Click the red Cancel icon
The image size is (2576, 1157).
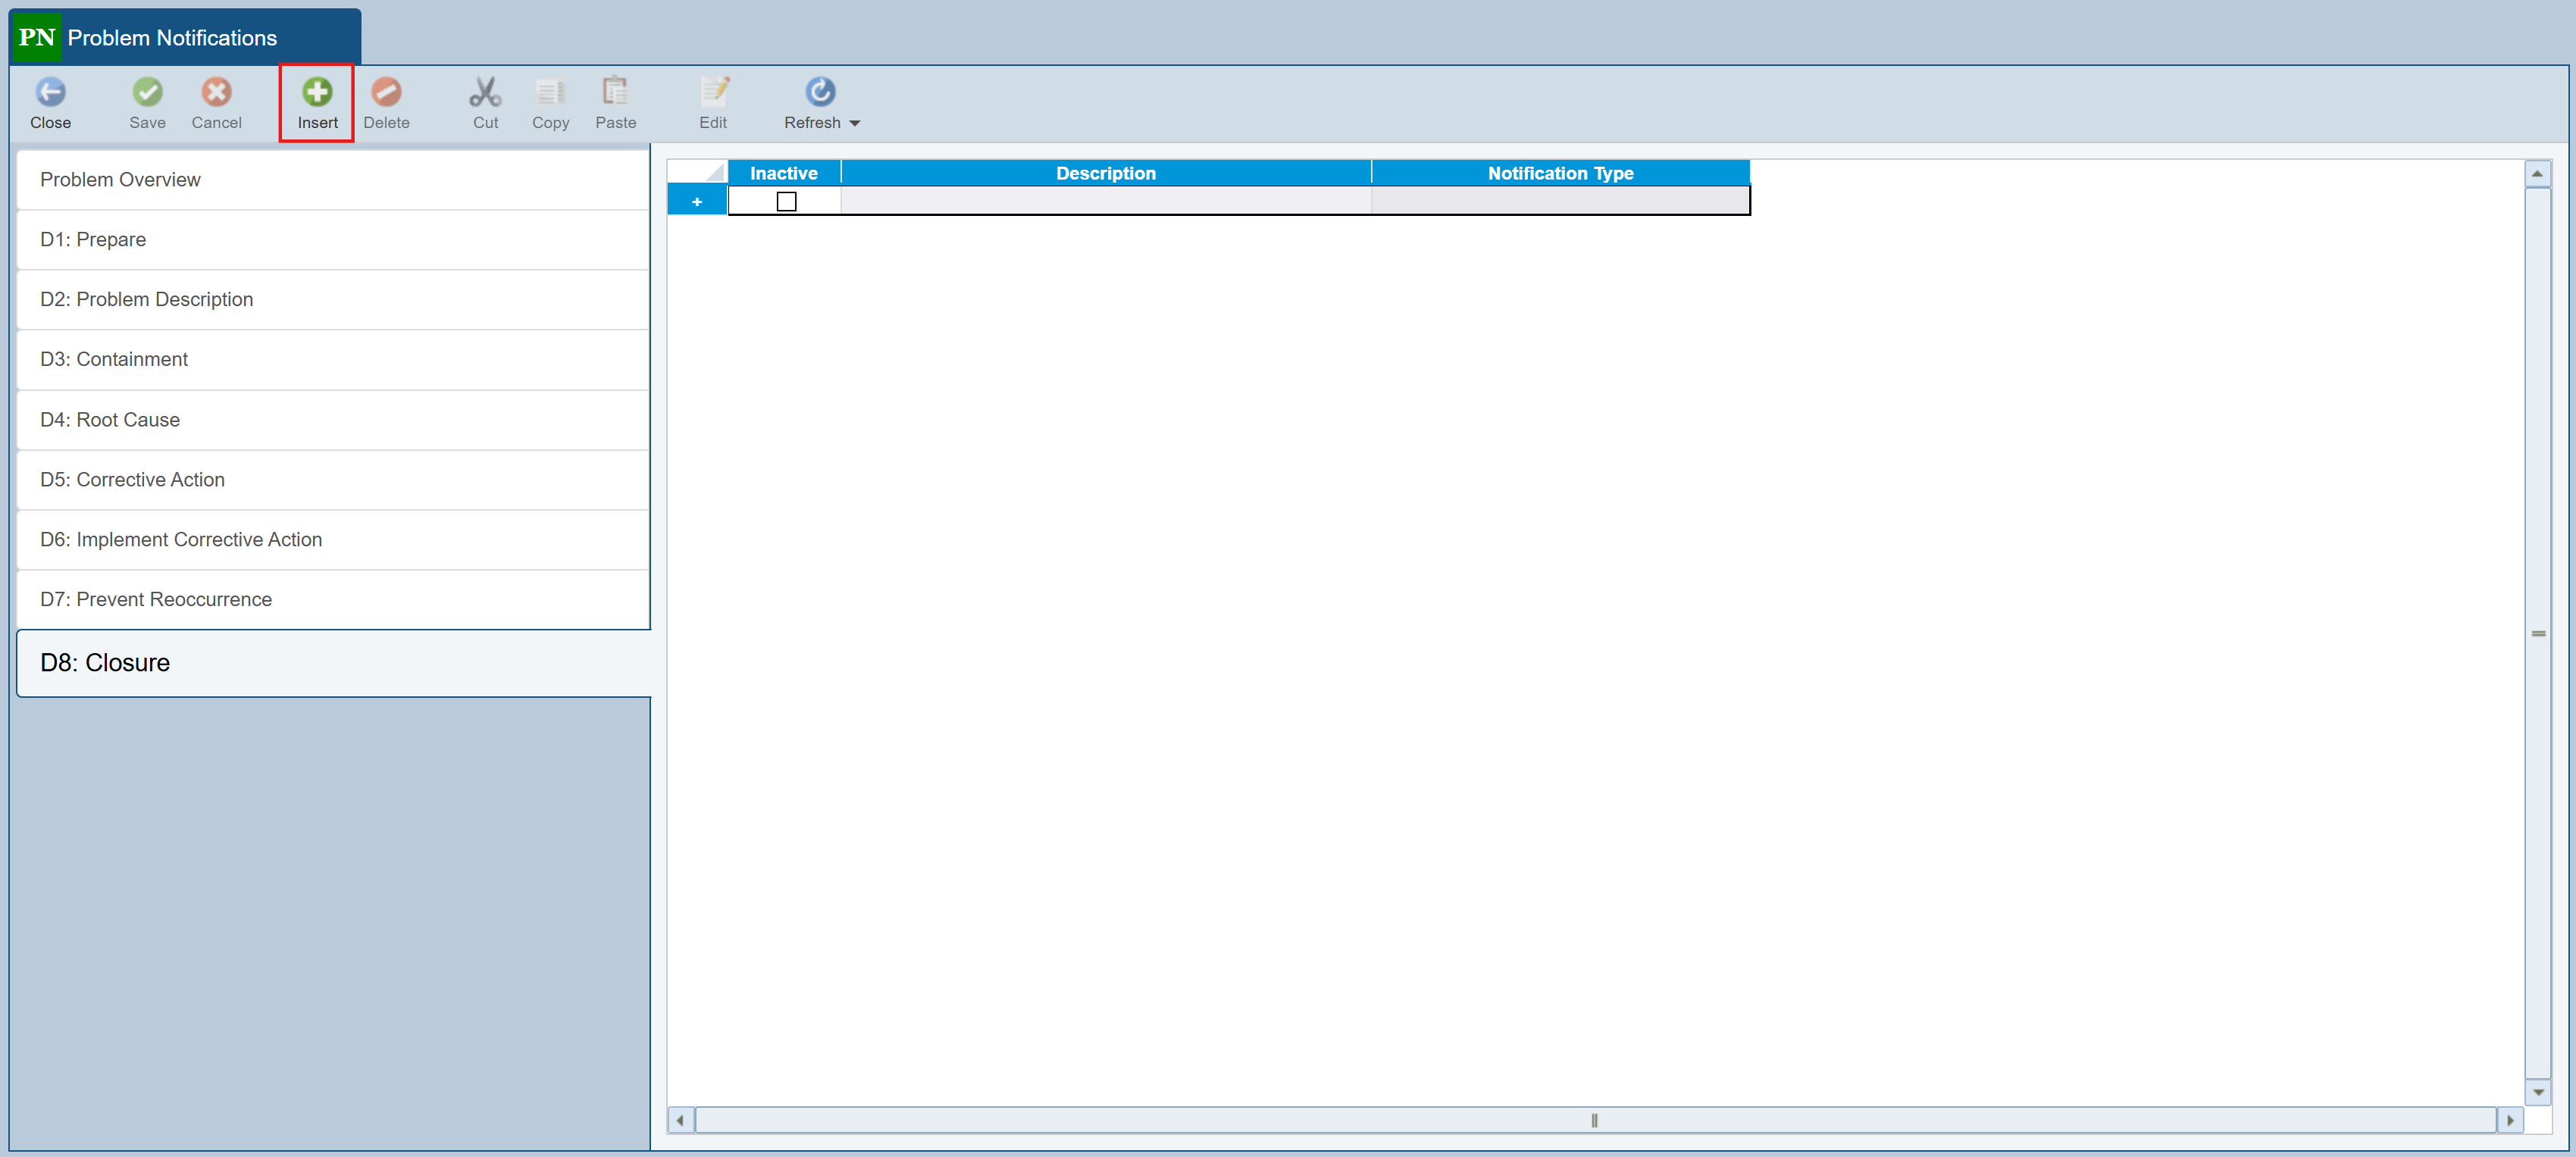216,92
